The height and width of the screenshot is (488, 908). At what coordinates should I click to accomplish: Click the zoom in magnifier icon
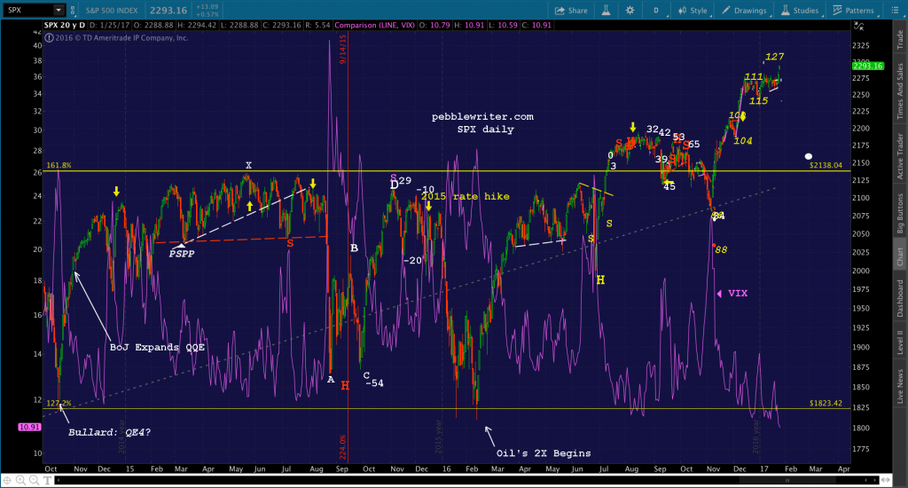tap(21, 480)
